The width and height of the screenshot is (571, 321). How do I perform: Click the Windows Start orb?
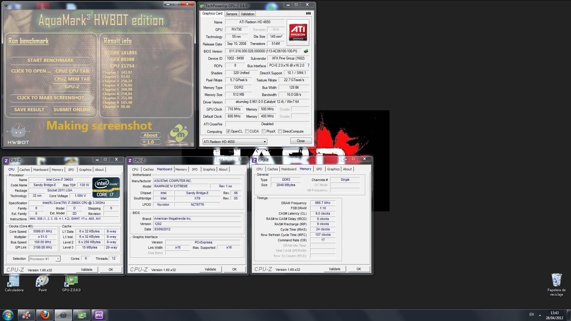pyautogui.click(x=8, y=315)
